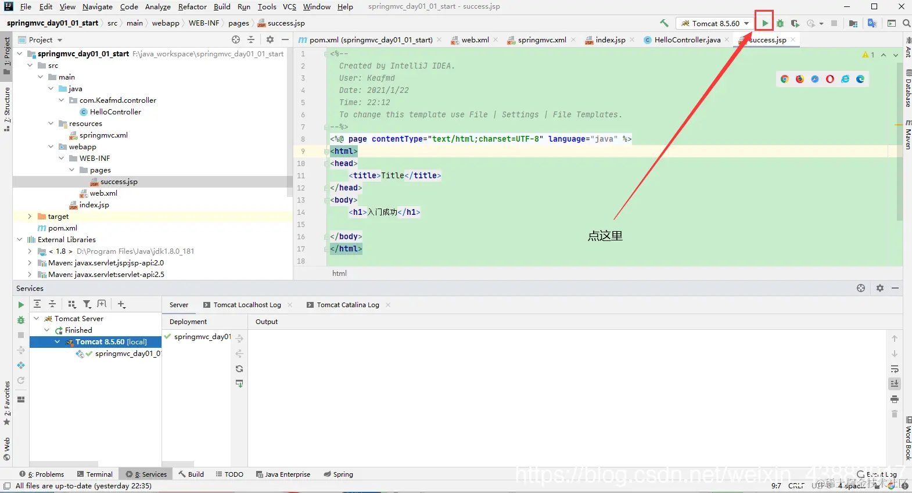Open the Project Structure folder icon
The width and height of the screenshot is (912, 493).
tap(853, 23)
